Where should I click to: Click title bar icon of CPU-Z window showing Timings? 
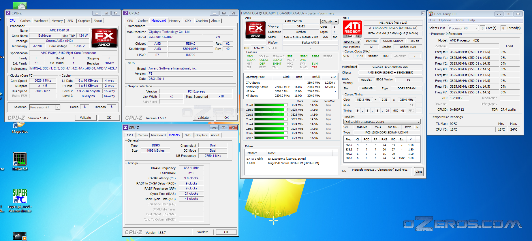125,127
